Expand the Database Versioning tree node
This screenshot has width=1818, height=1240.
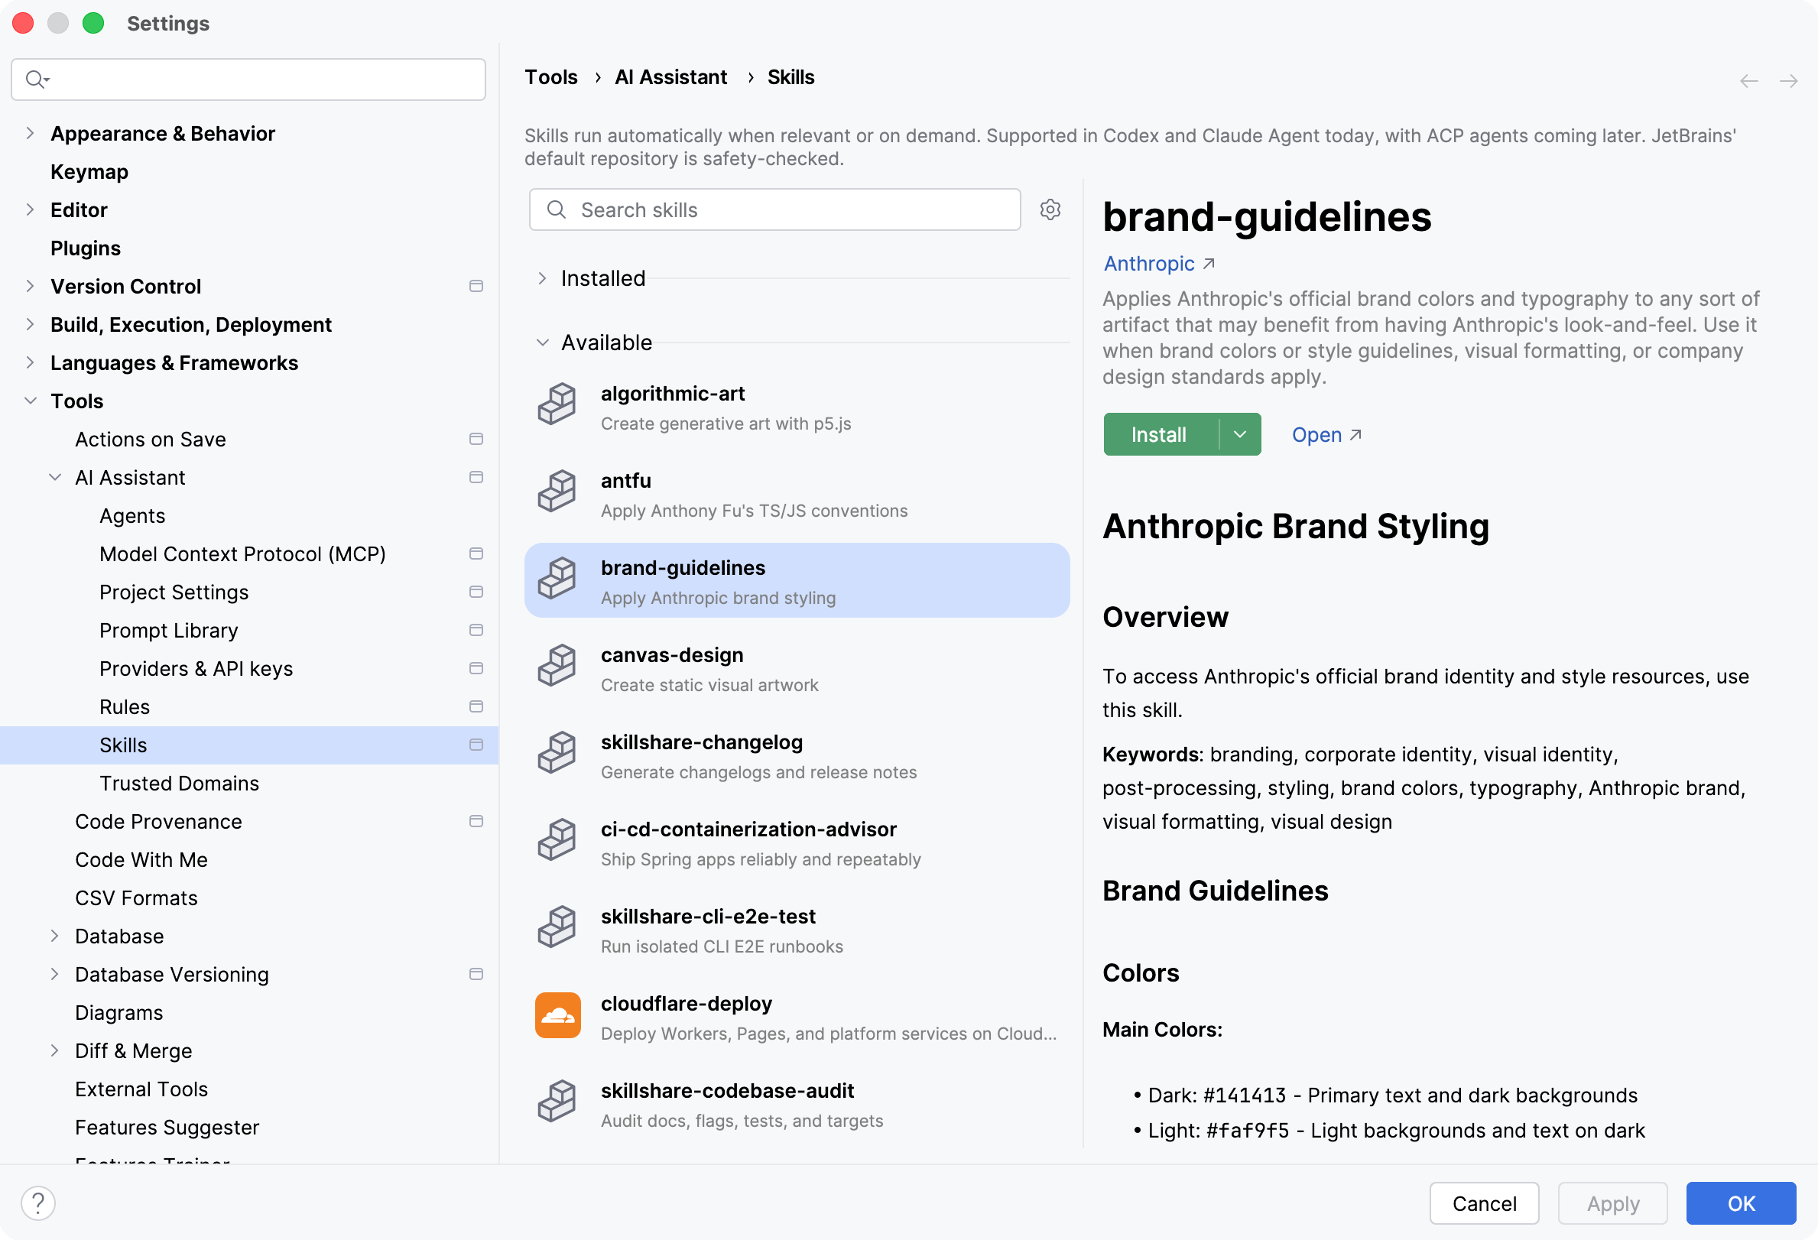pos(55,974)
